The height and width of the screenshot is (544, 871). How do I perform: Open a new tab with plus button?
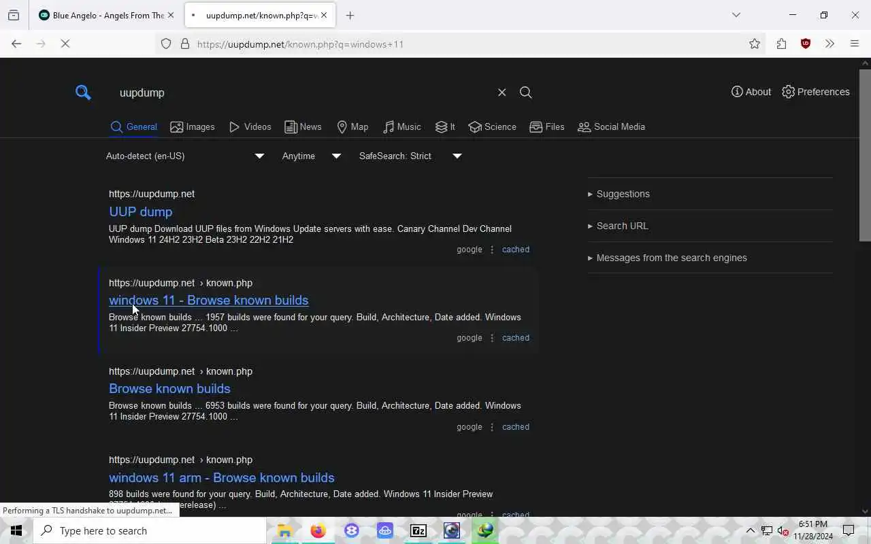click(350, 15)
